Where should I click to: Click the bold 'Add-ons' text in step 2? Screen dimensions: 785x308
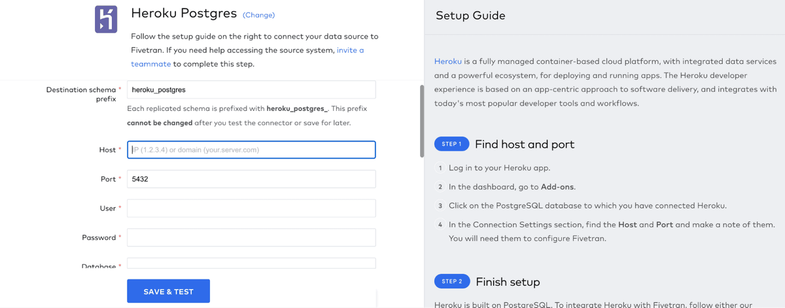557,187
